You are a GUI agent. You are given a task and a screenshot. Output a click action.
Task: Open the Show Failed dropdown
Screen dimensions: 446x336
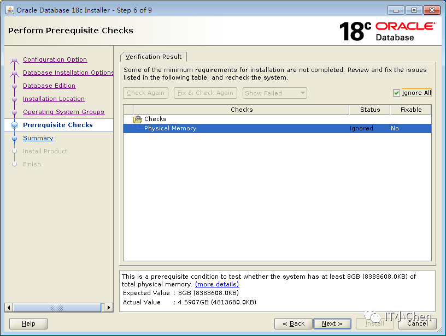pos(274,93)
